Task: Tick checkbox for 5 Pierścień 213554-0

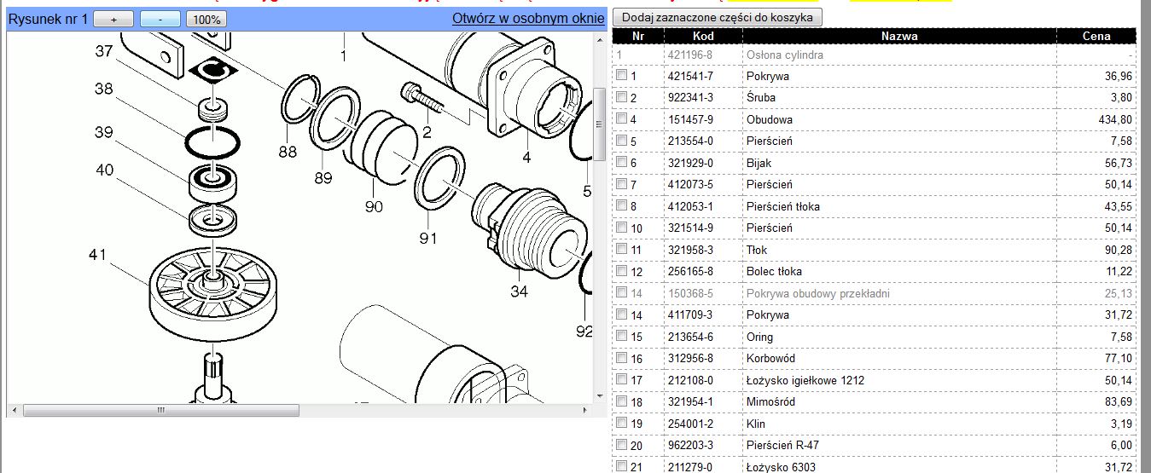Action: (x=622, y=141)
